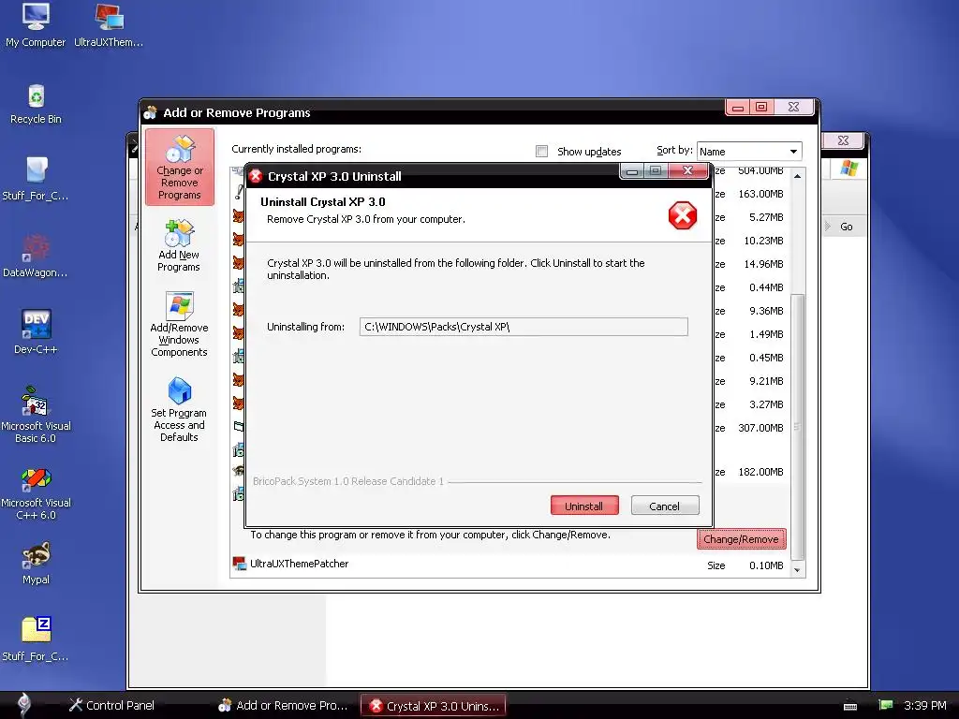
Task: Close the background Control Panel window
Action: pos(843,140)
